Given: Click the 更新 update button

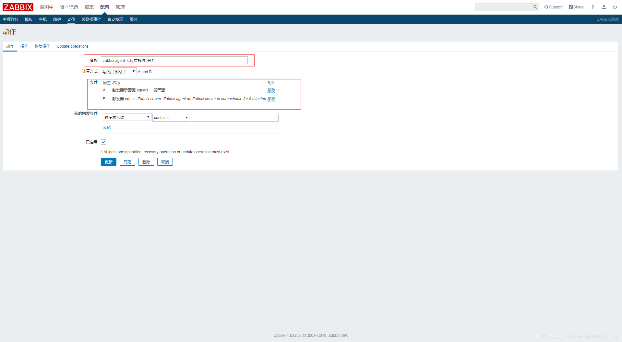Looking at the screenshot, I should (109, 162).
